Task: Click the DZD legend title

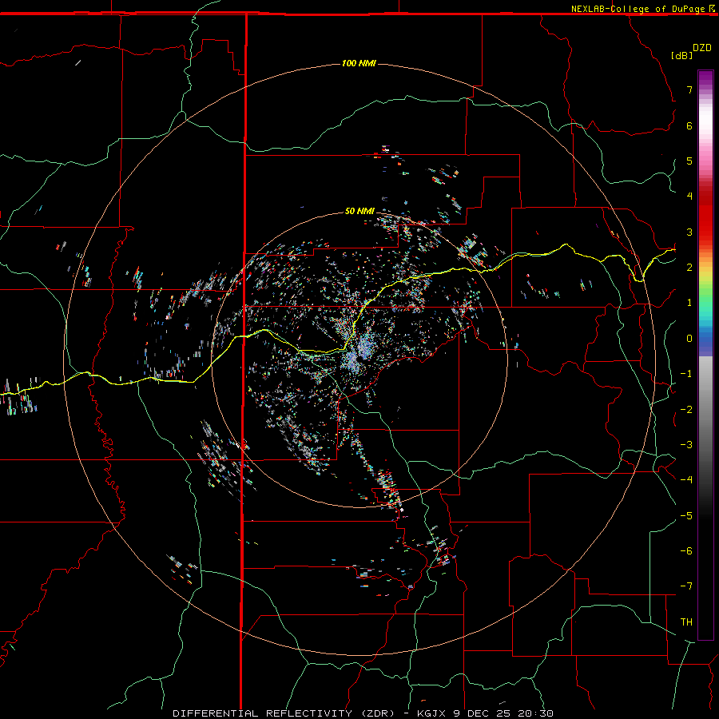Action: pos(702,48)
